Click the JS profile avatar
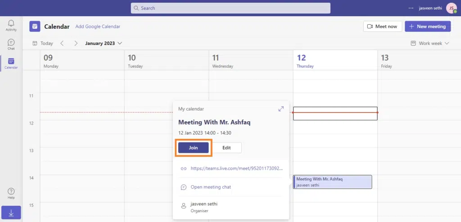Image resolution: width=461 pixels, height=222 pixels. pyautogui.click(x=451, y=8)
